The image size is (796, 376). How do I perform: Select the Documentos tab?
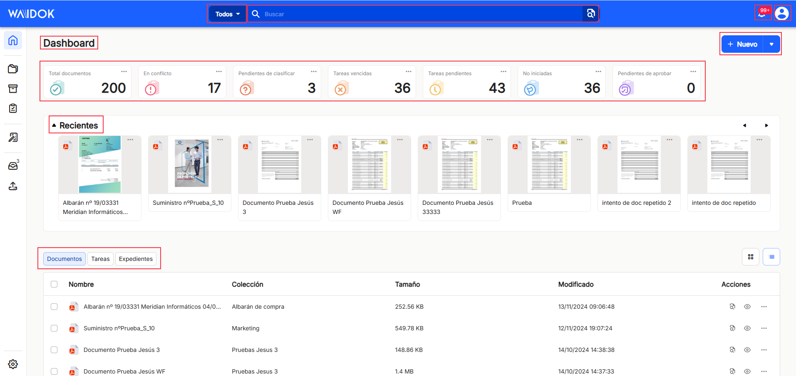64,259
